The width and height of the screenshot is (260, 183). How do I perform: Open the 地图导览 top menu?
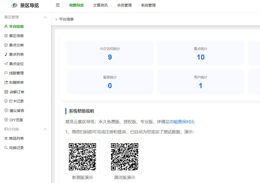[77, 5]
